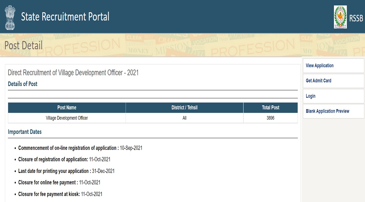Click the State Recruitment Portal title
This screenshot has height=202, width=365.
pyautogui.click(x=65, y=17)
